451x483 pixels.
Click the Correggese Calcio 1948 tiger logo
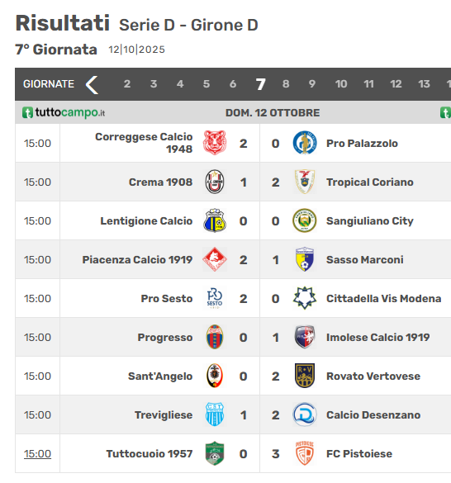[215, 143]
